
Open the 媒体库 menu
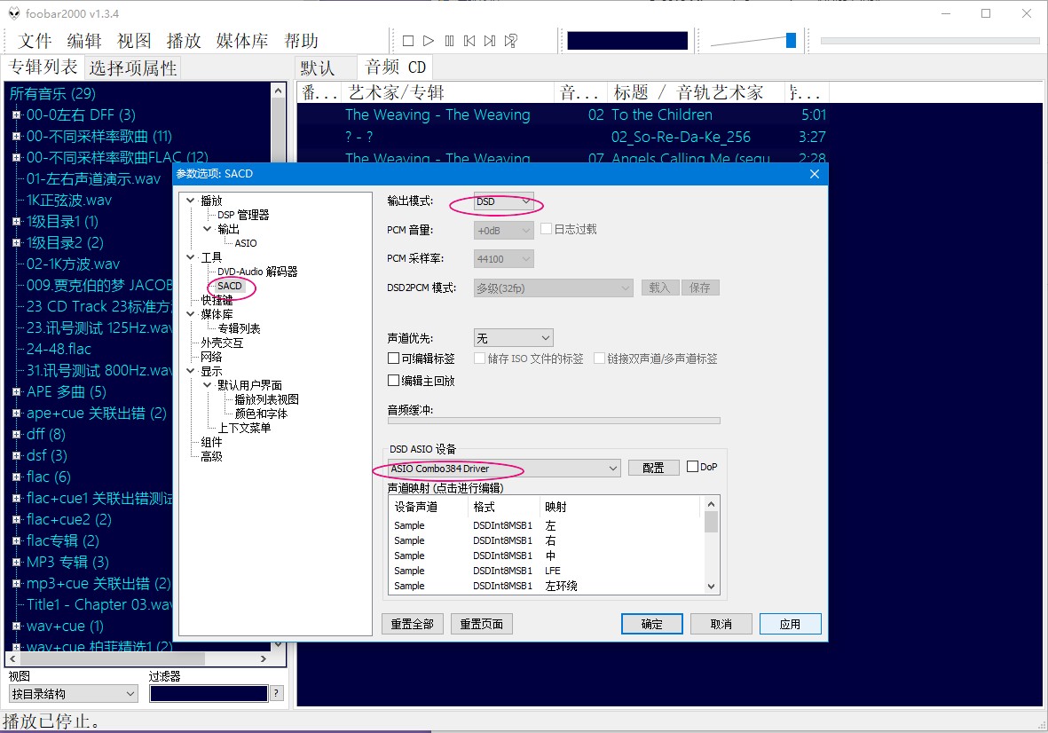[x=242, y=41]
